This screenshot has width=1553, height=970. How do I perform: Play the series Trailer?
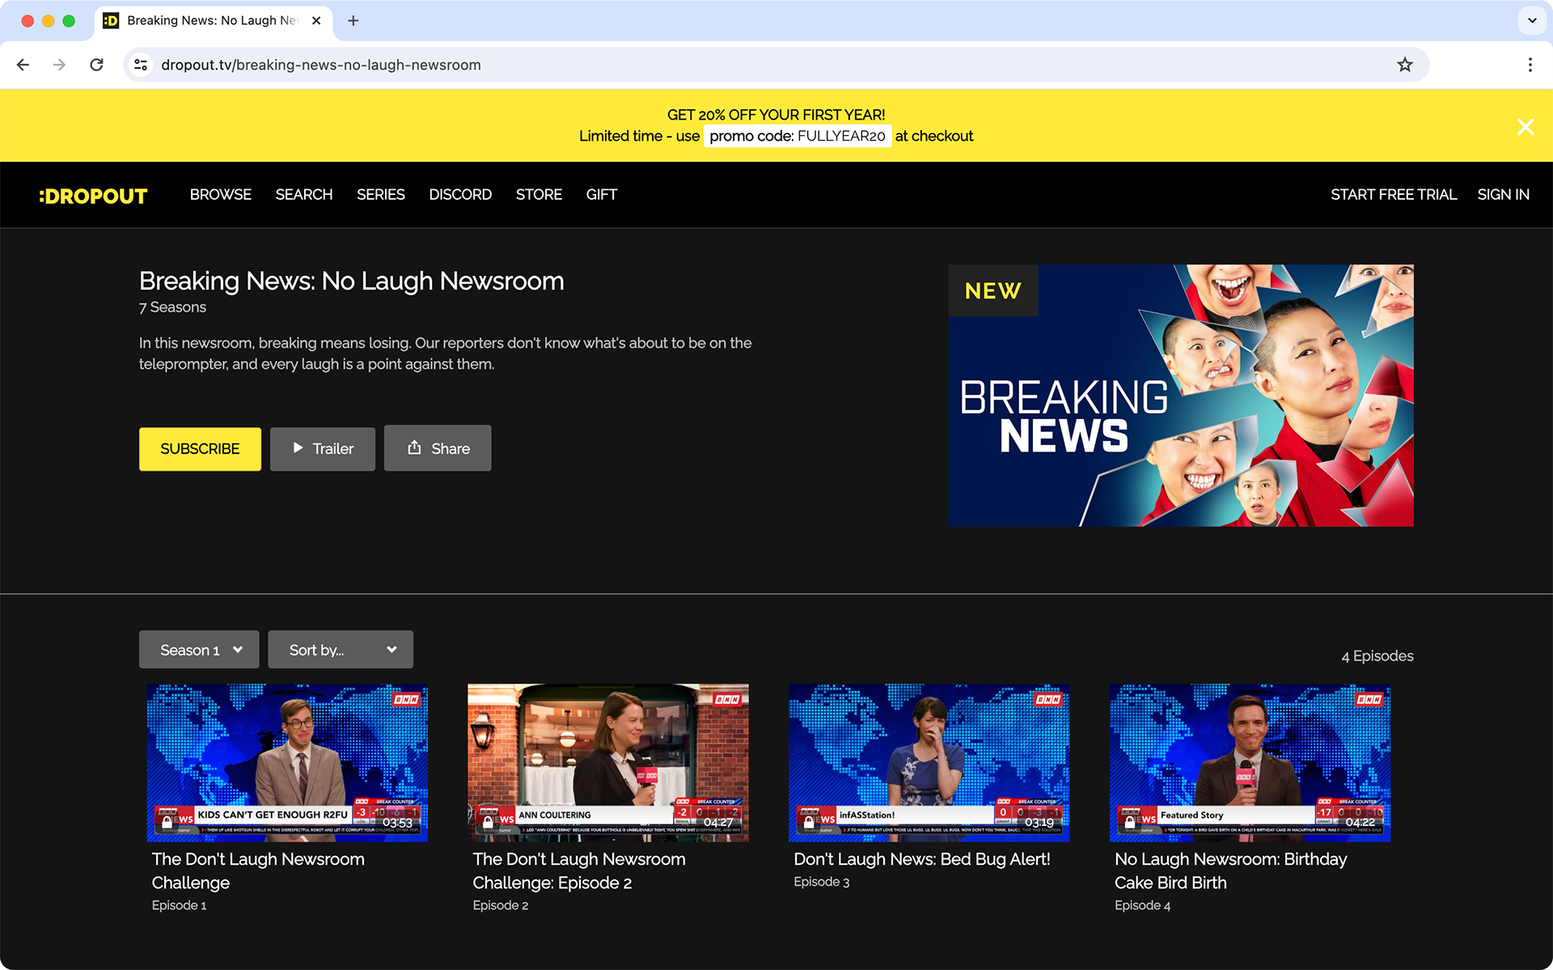coord(323,449)
